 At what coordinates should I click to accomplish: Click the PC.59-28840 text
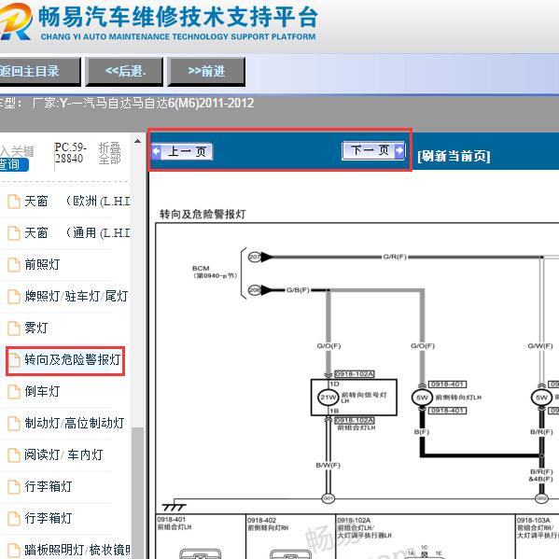(70, 153)
